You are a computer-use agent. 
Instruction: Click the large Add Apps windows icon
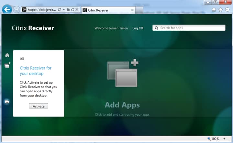click(x=123, y=73)
